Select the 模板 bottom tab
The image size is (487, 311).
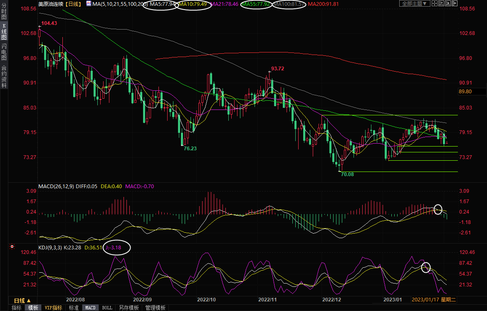tap(33, 308)
